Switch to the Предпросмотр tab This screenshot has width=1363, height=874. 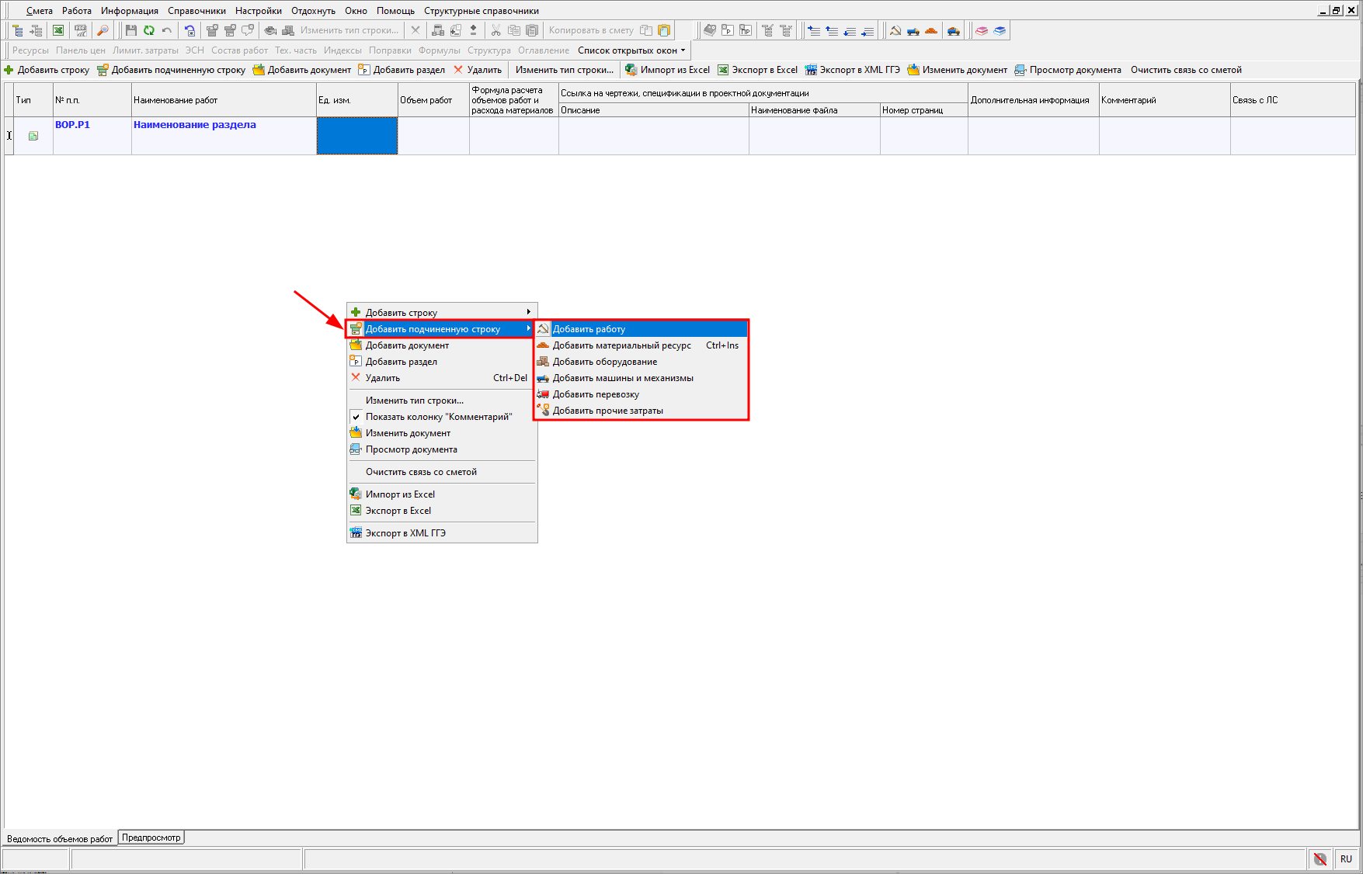(151, 838)
